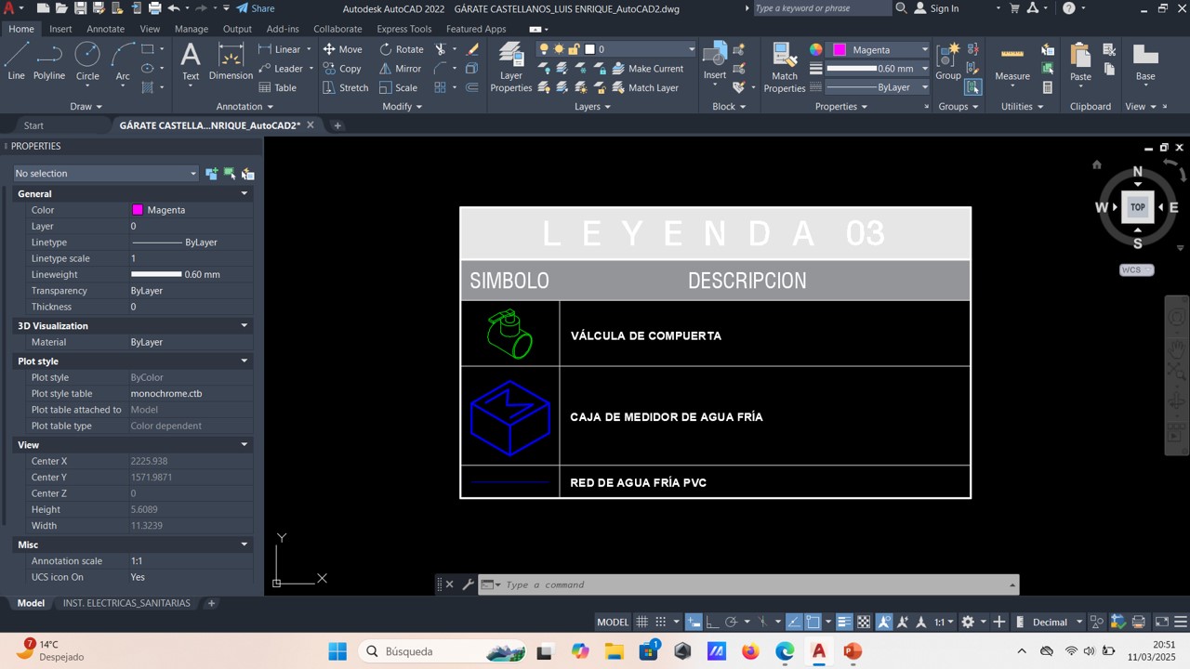Screen dimensions: 1190x669
Task: Toggle ortho mode in status bar
Action: (x=712, y=622)
